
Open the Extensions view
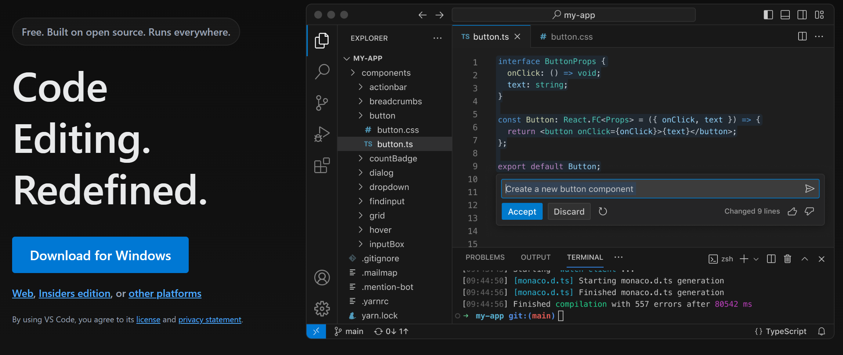[322, 165]
